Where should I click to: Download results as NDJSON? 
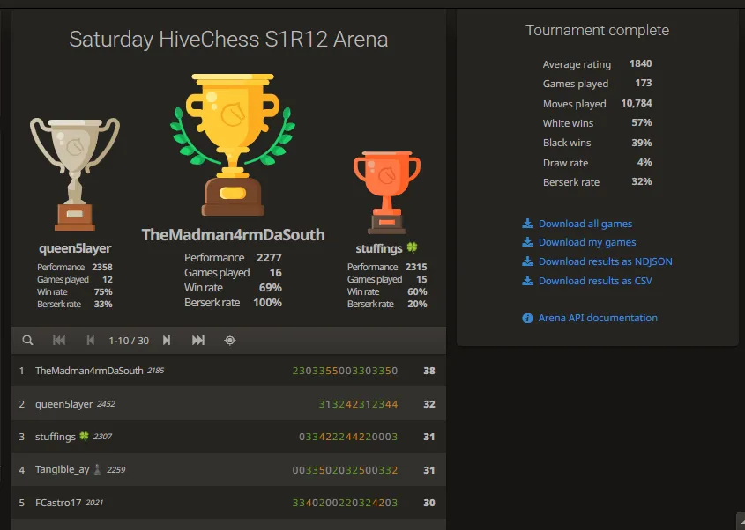click(x=606, y=261)
